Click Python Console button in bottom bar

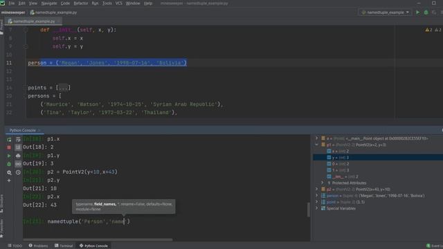click(x=93, y=246)
